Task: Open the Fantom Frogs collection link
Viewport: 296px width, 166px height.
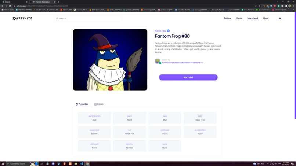Action: (x=160, y=31)
